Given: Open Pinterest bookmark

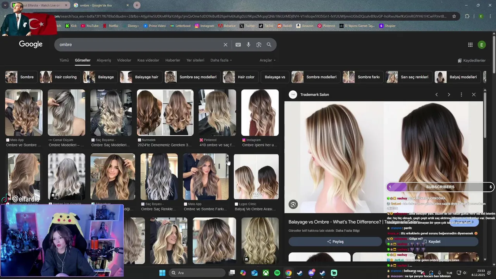Looking at the screenshot, I should [x=326, y=26].
